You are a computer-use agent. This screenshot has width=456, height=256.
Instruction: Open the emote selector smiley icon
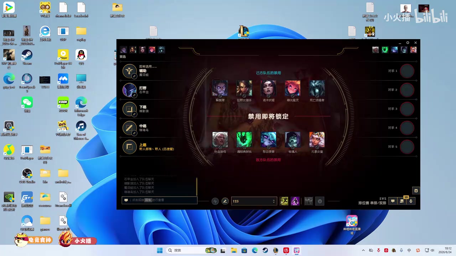[x=320, y=201]
